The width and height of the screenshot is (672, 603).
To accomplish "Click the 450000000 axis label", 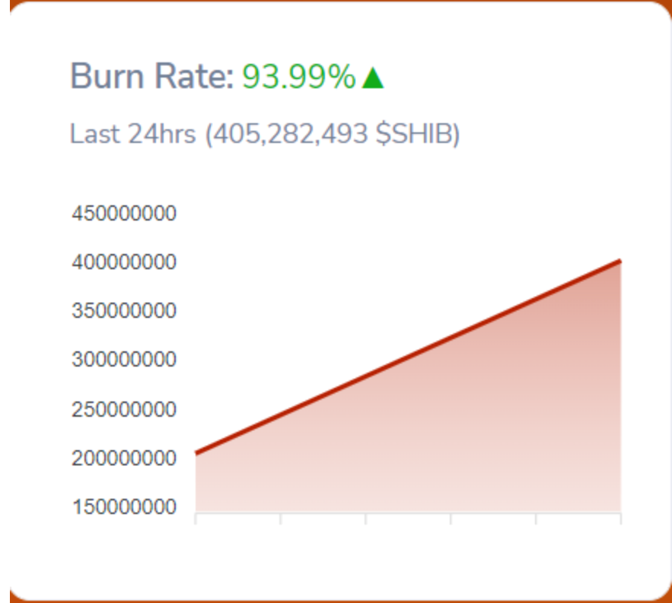I will [x=124, y=213].
